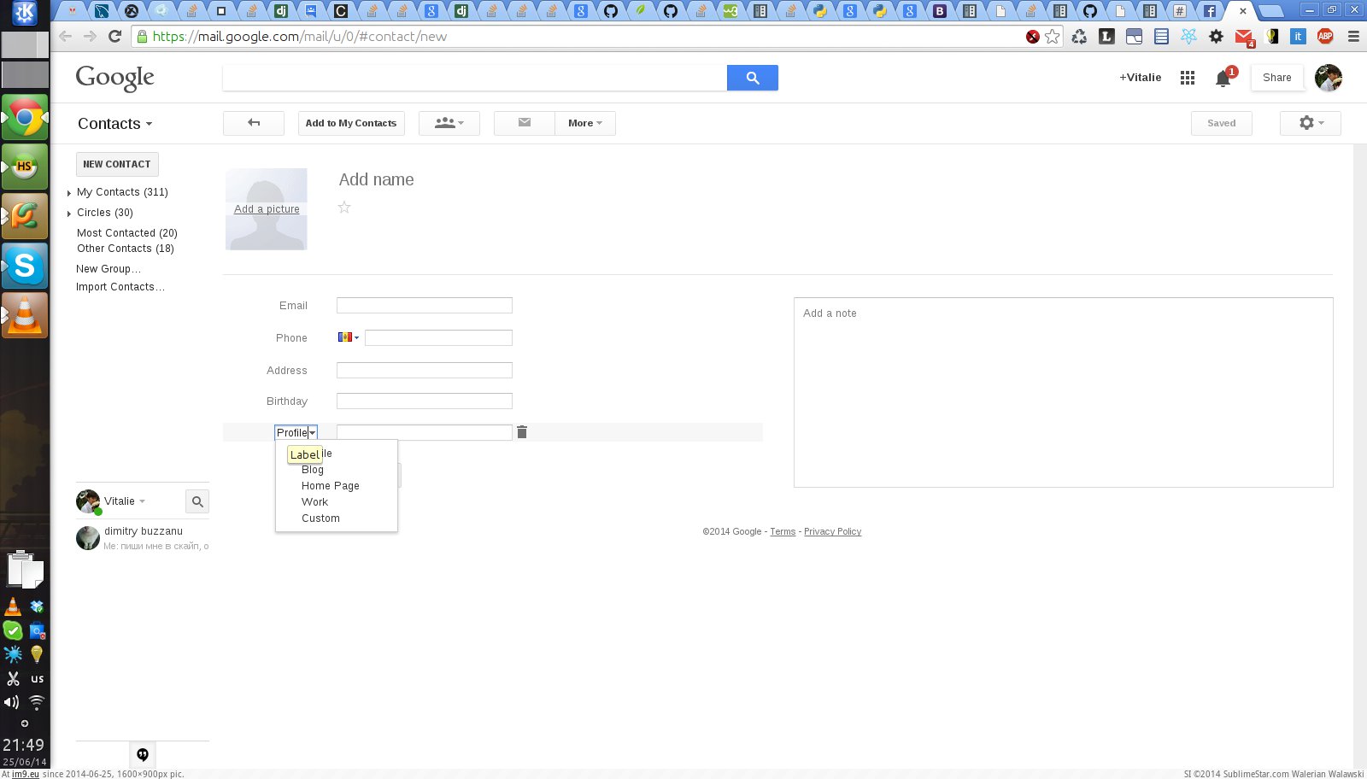This screenshot has height=779, width=1367.
Task: Click the NEW CONTACT button
Action: (117, 164)
